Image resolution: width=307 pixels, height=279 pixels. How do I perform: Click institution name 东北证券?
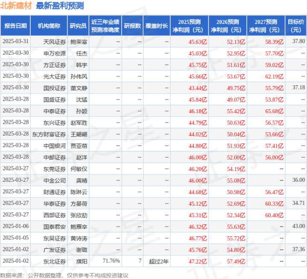[x=54, y=262]
